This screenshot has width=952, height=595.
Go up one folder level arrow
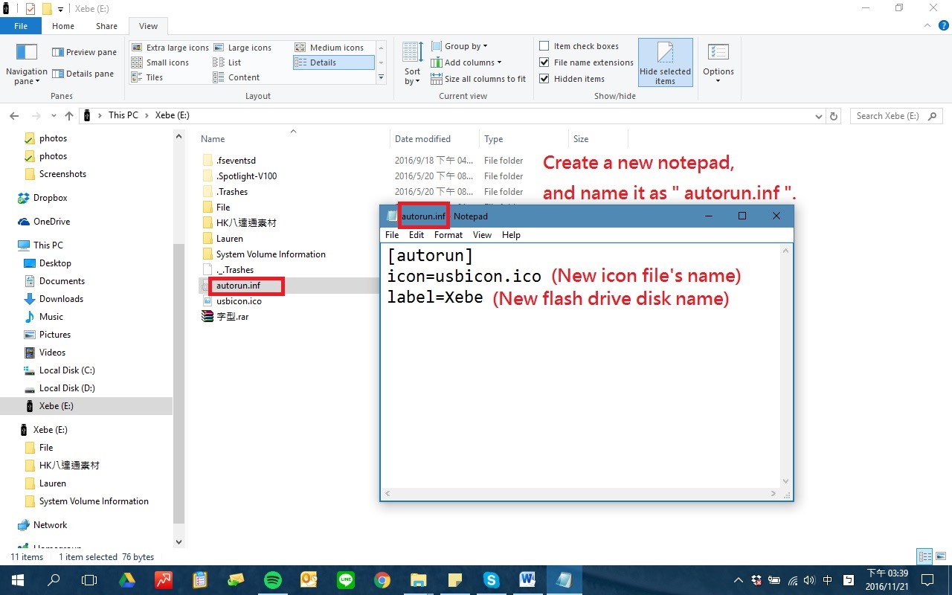pos(69,116)
